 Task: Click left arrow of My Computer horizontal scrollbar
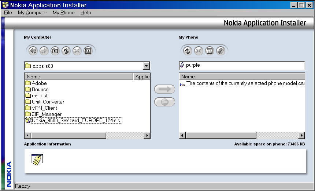[28, 135]
